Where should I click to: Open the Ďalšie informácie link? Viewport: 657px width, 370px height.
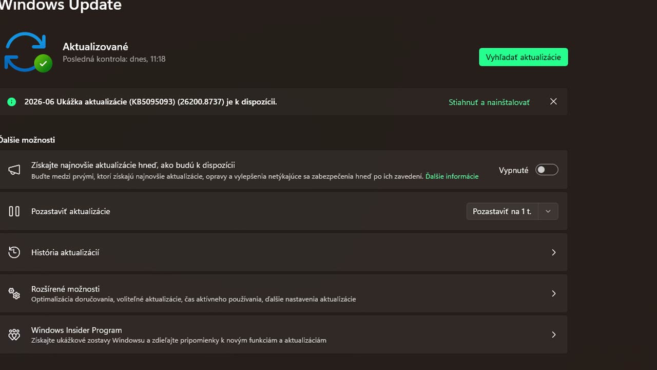[452, 176]
